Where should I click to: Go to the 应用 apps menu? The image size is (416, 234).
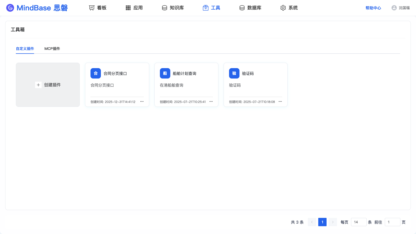pyautogui.click(x=134, y=8)
